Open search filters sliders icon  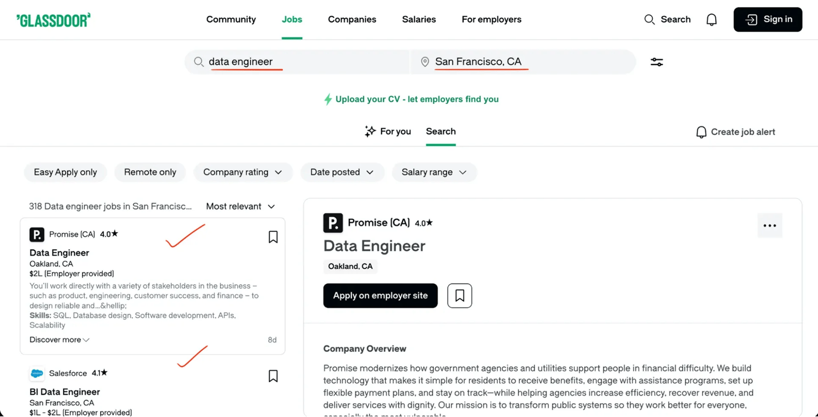click(x=657, y=62)
